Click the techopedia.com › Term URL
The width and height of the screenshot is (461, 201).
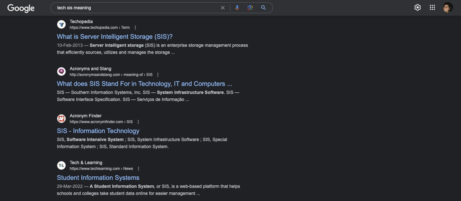click(100, 28)
